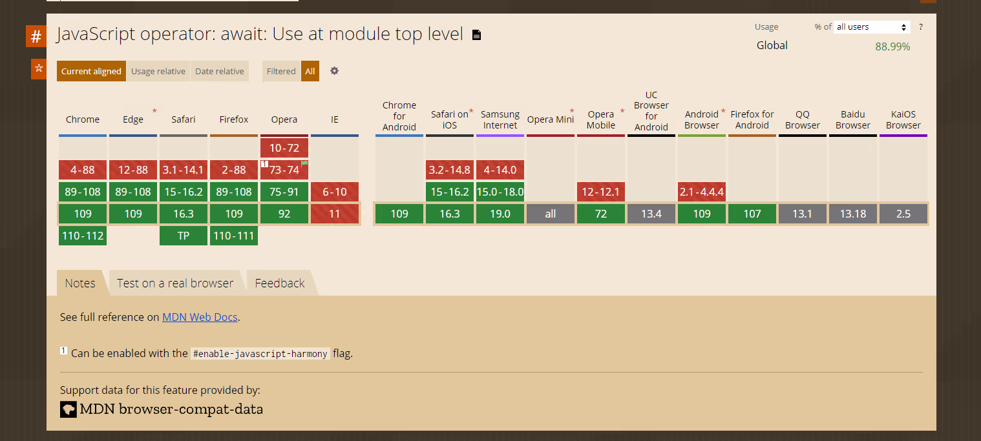Select Current aligned view

coord(91,71)
